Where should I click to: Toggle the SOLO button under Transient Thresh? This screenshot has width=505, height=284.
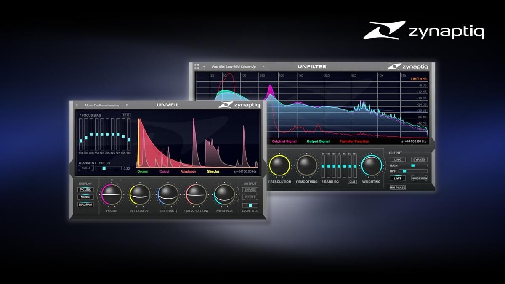(x=85, y=168)
